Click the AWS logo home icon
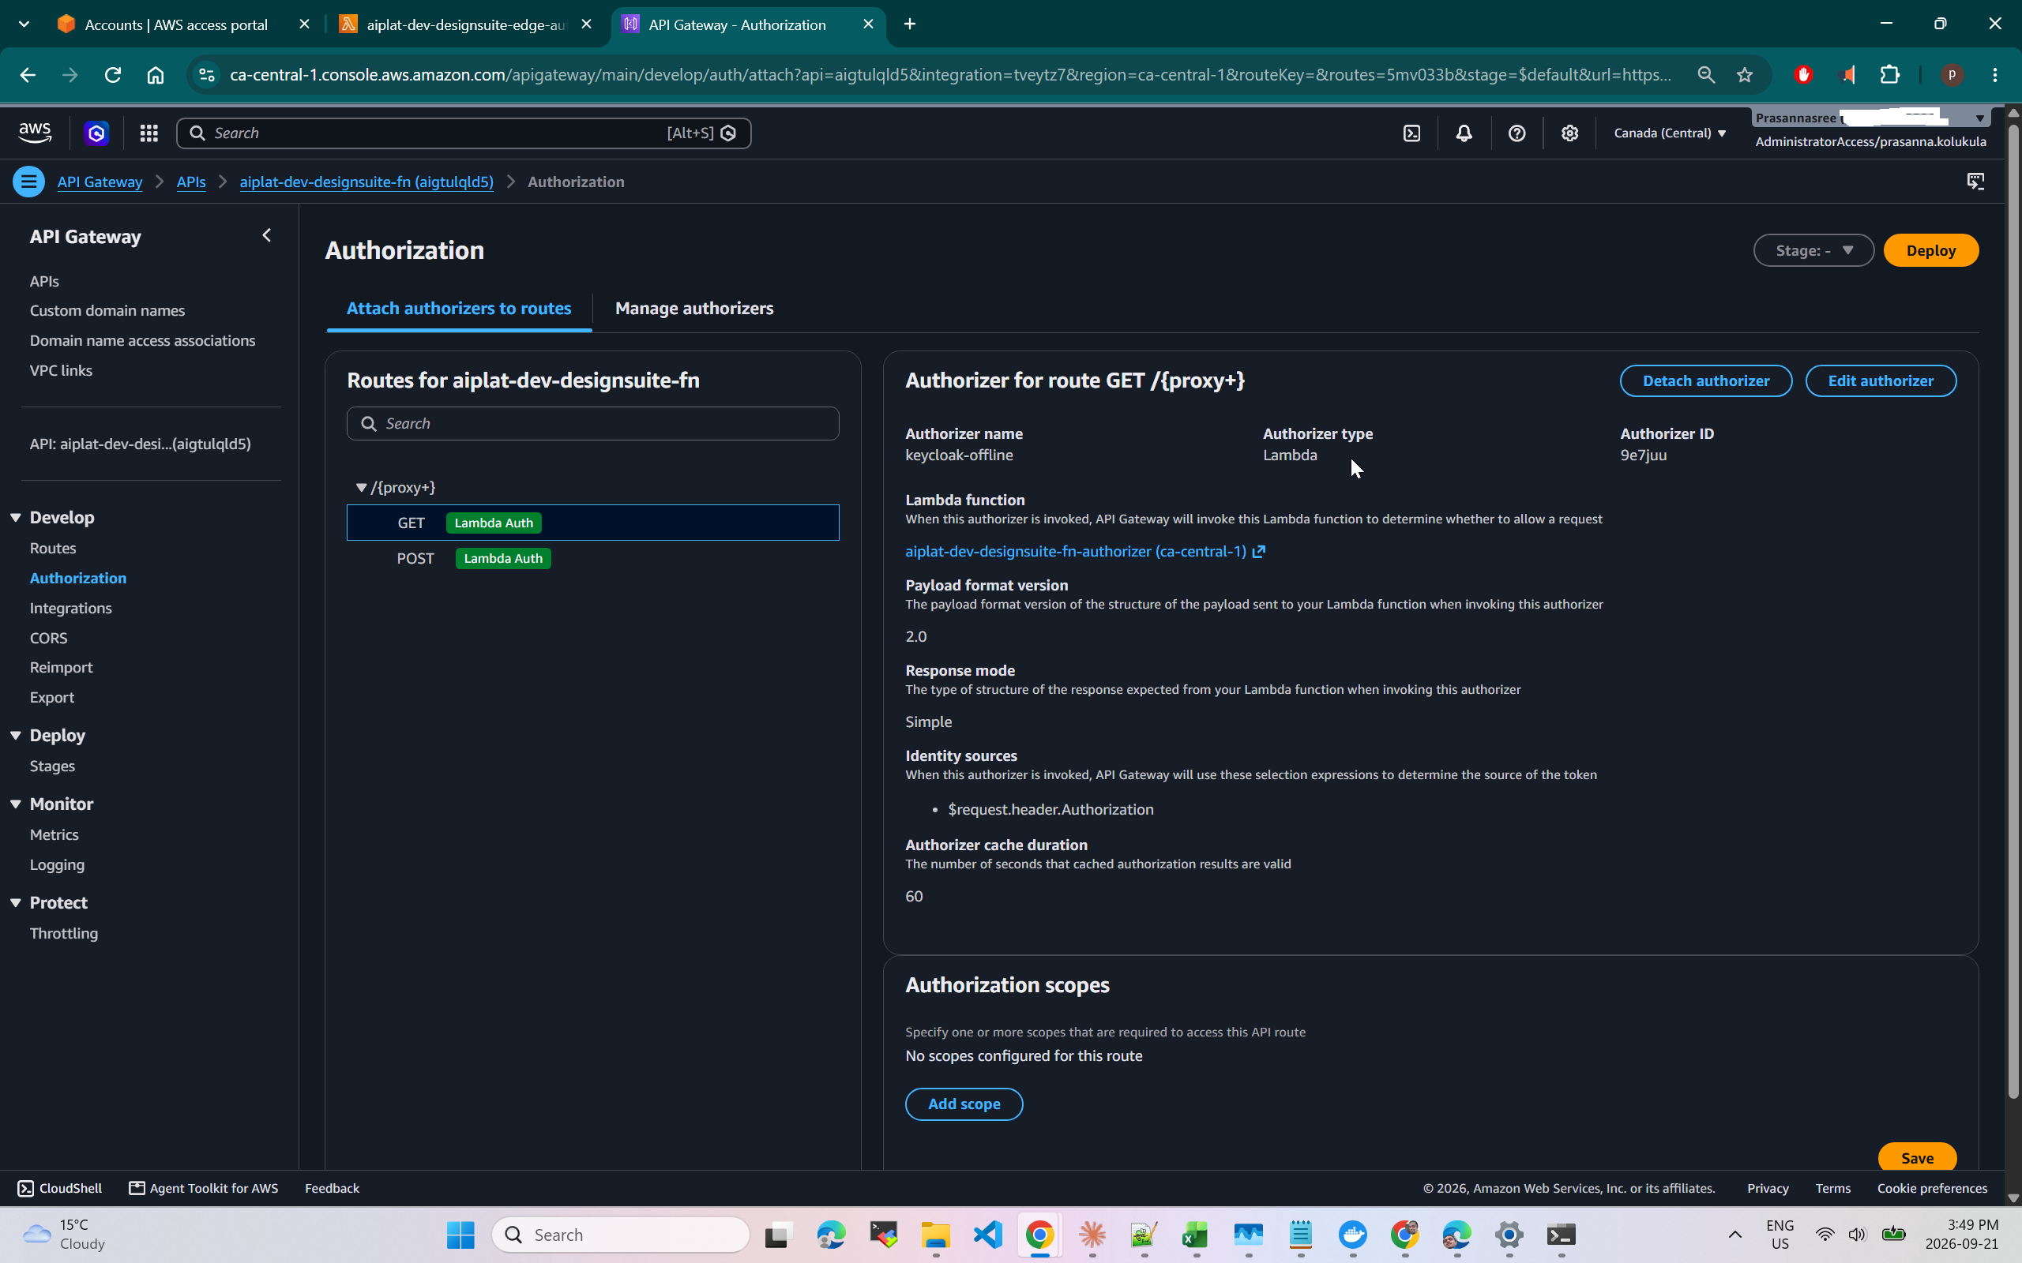This screenshot has width=2022, height=1263. [x=35, y=133]
